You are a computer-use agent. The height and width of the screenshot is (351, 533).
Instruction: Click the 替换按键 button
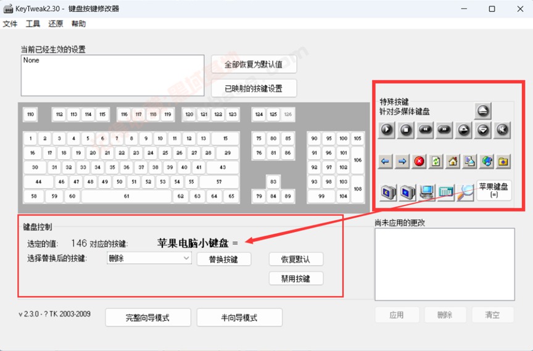[x=224, y=259]
